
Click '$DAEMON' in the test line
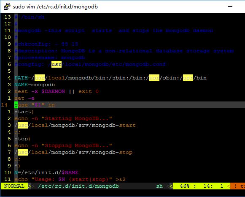pyautogui.click(x=53, y=91)
